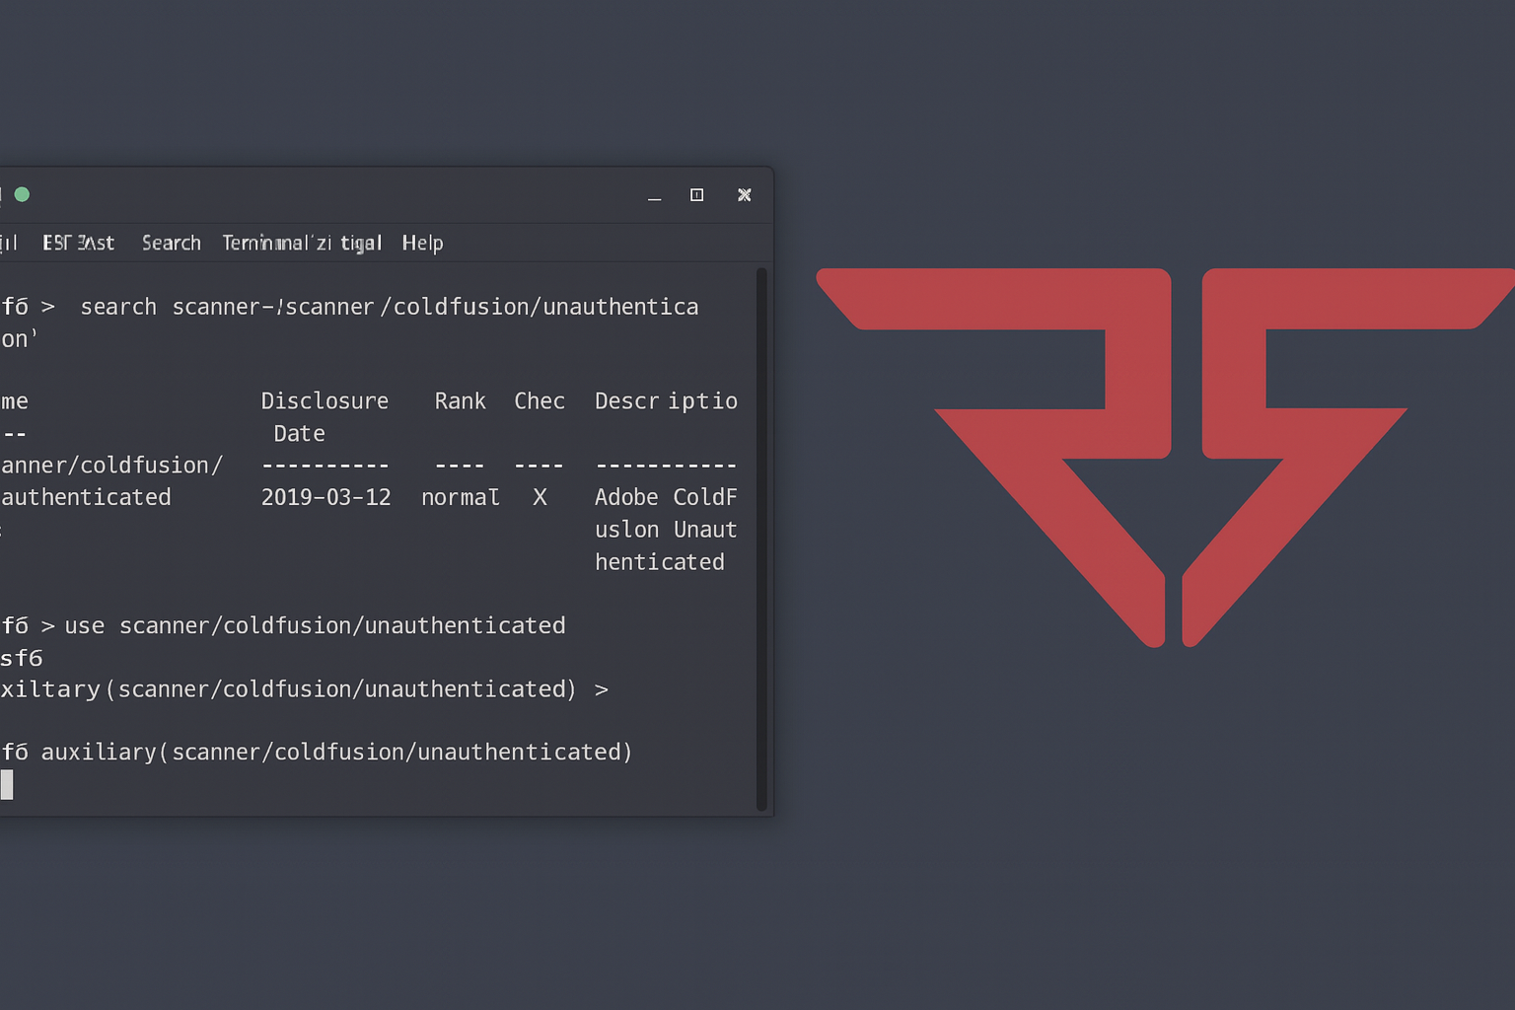Click the green dot in title bar
1515x1010 pixels.
coord(22,194)
